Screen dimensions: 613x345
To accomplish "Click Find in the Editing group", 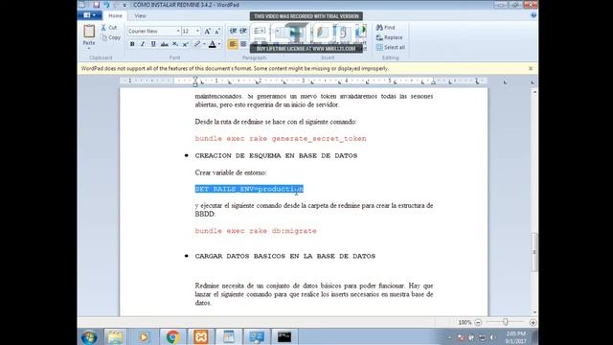I will tap(385, 28).
